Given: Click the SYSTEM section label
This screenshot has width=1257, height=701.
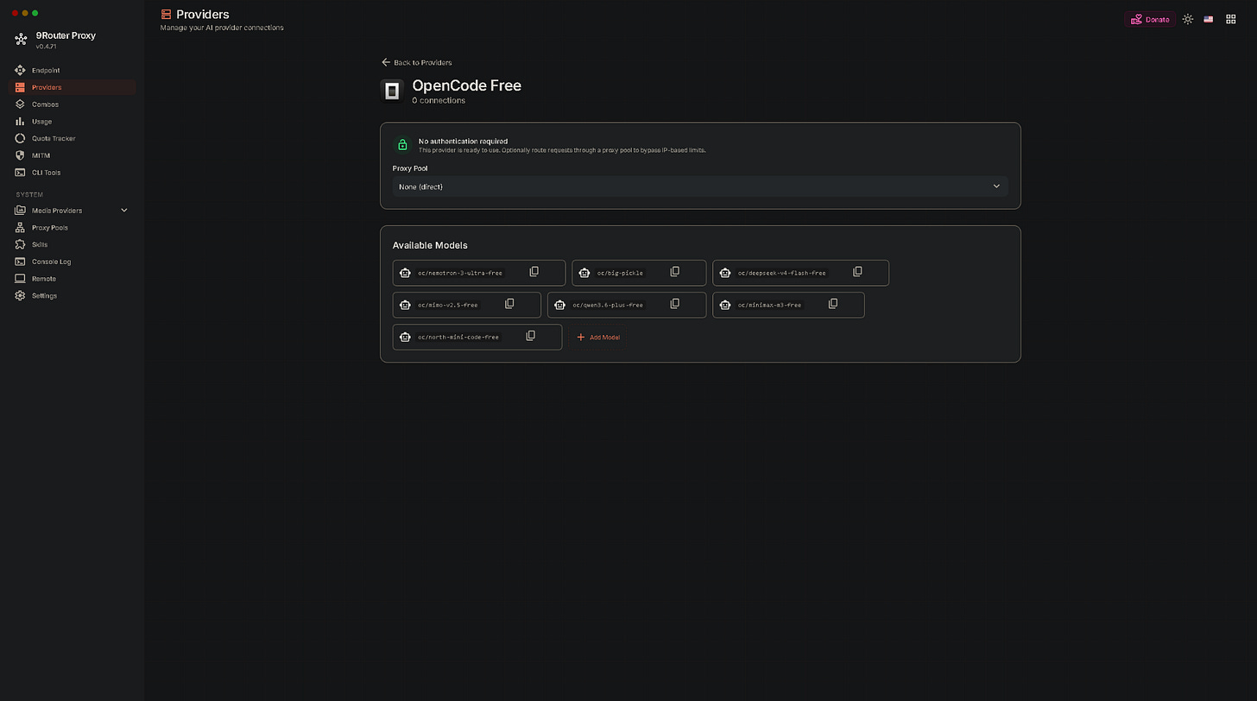Looking at the screenshot, I should [29, 195].
